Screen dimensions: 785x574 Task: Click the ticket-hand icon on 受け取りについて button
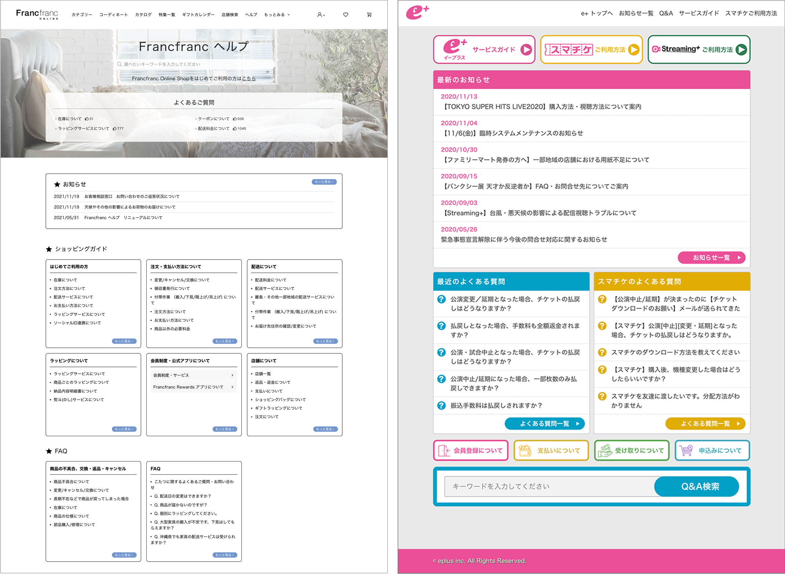coord(605,450)
